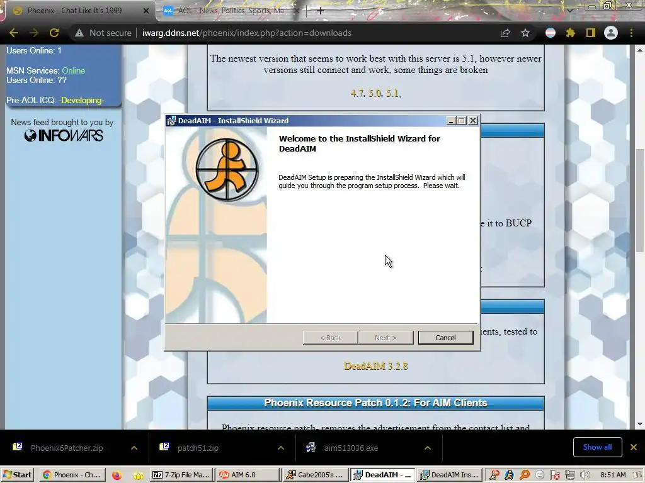Click the yellow quick launch icon beside Firefox
645x483 pixels.
pos(138,475)
